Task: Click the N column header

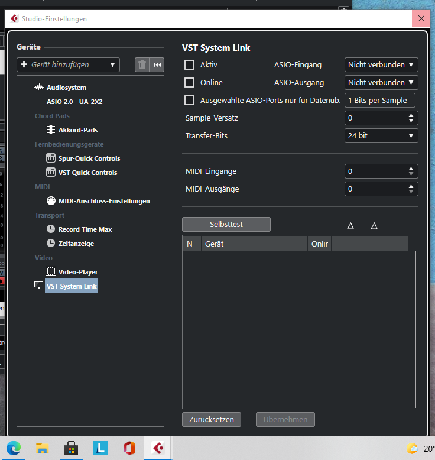Action: pyautogui.click(x=192, y=244)
